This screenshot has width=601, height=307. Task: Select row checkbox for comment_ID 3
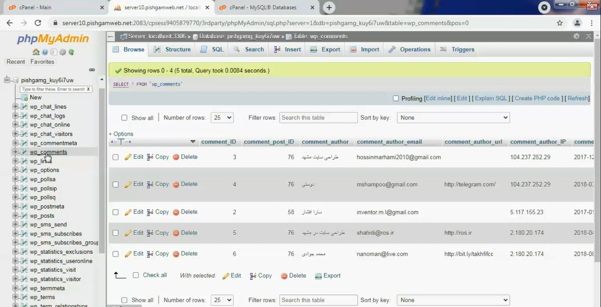pyautogui.click(x=115, y=157)
